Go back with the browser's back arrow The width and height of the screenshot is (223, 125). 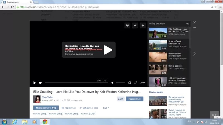tap(3, 7)
